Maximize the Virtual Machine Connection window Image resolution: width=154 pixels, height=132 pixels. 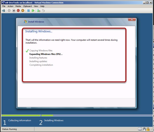pos(147,3)
